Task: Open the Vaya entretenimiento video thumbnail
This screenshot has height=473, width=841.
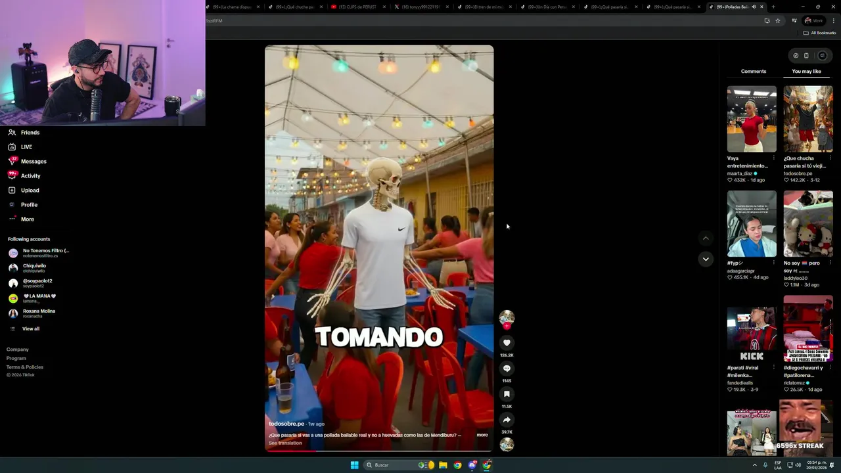Action: click(x=752, y=119)
